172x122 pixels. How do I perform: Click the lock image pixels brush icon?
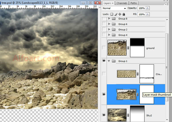[116, 14]
